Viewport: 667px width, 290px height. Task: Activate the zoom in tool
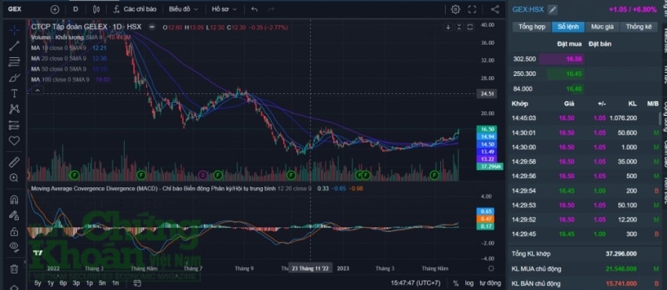click(x=14, y=177)
